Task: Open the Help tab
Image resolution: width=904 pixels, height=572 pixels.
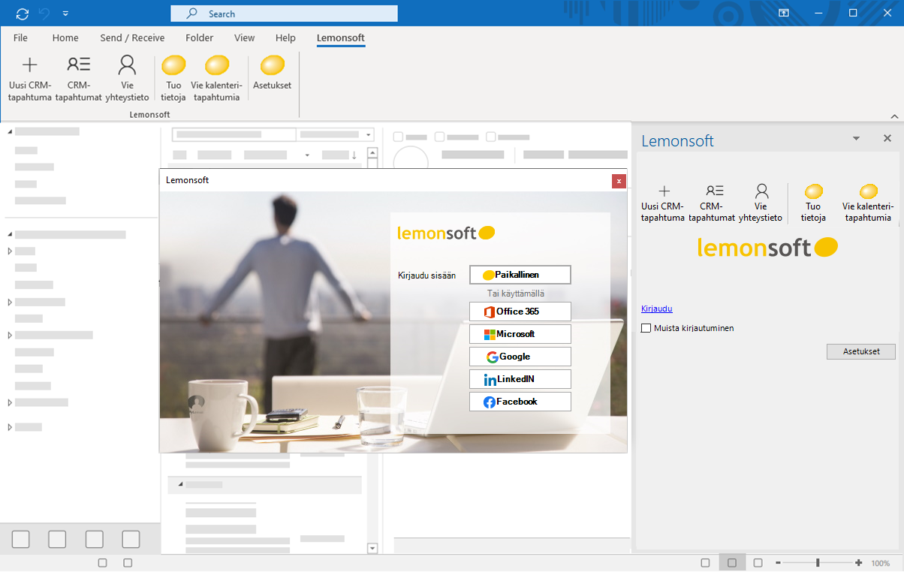Action: [285, 38]
